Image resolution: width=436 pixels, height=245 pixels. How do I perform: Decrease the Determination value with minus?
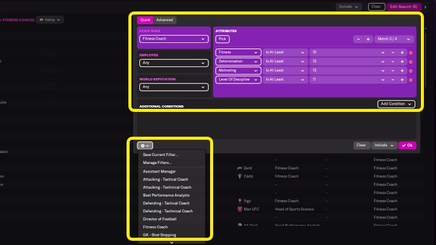pyautogui.click(x=392, y=62)
